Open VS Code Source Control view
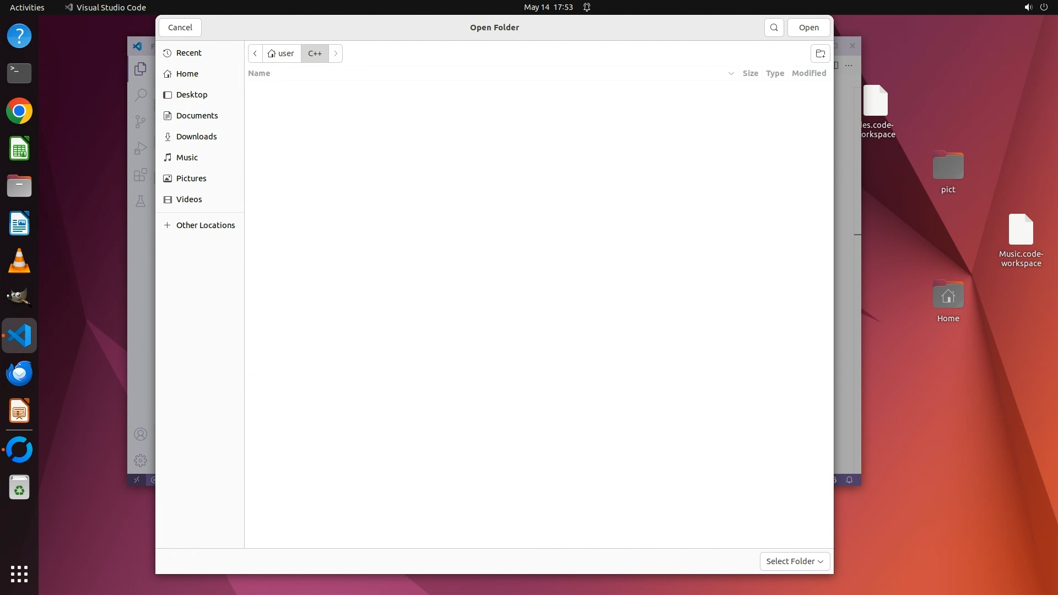 tap(141, 121)
